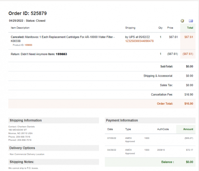The width and height of the screenshot is (199, 171).
Task: Click the Balance $0.00 value
Action: click(x=189, y=162)
